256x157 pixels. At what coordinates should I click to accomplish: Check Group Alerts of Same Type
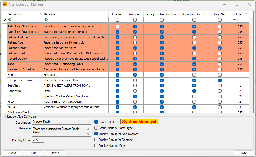pos(96,128)
